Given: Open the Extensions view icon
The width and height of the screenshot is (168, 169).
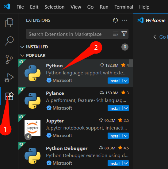Looking at the screenshot, I should [x=9, y=96].
